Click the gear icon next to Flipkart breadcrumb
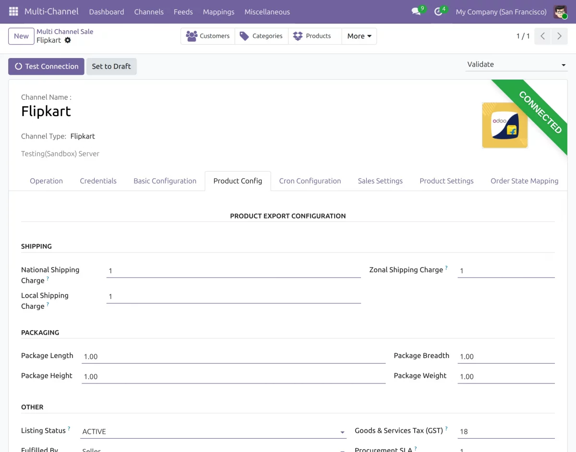This screenshot has height=452, width=576. (x=68, y=40)
